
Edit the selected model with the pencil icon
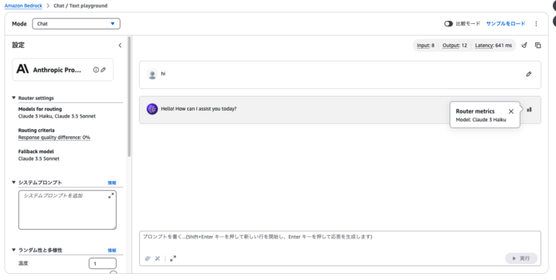click(x=103, y=70)
